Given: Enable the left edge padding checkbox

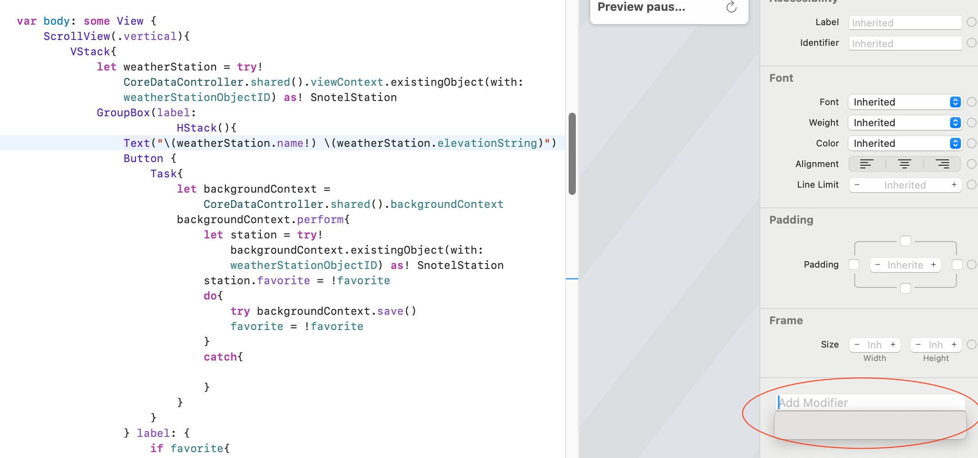Looking at the screenshot, I should (x=854, y=265).
